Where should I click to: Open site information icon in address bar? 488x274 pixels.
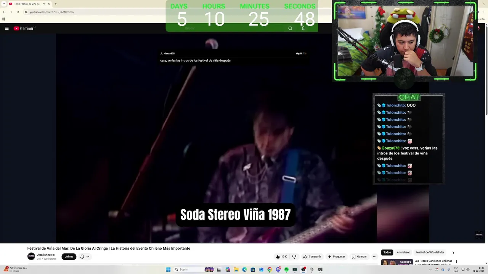(x=26, y=12)
